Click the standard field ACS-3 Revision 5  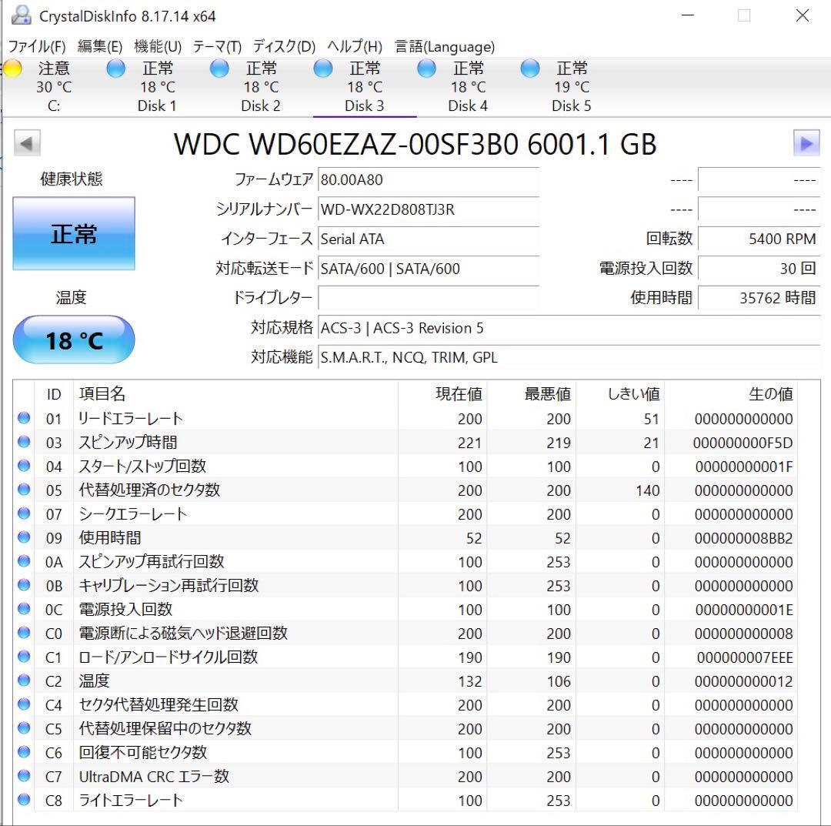click(569, 328)
